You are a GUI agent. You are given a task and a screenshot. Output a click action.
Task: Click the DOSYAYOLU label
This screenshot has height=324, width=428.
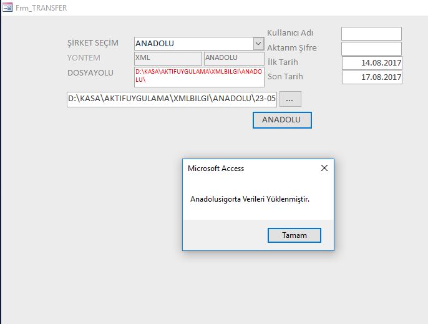(x=90, y=72)
